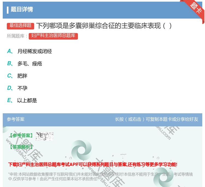Click the white bar beside 题目详情
This screenshot has width=205, height=187.
tap(8, 10)
